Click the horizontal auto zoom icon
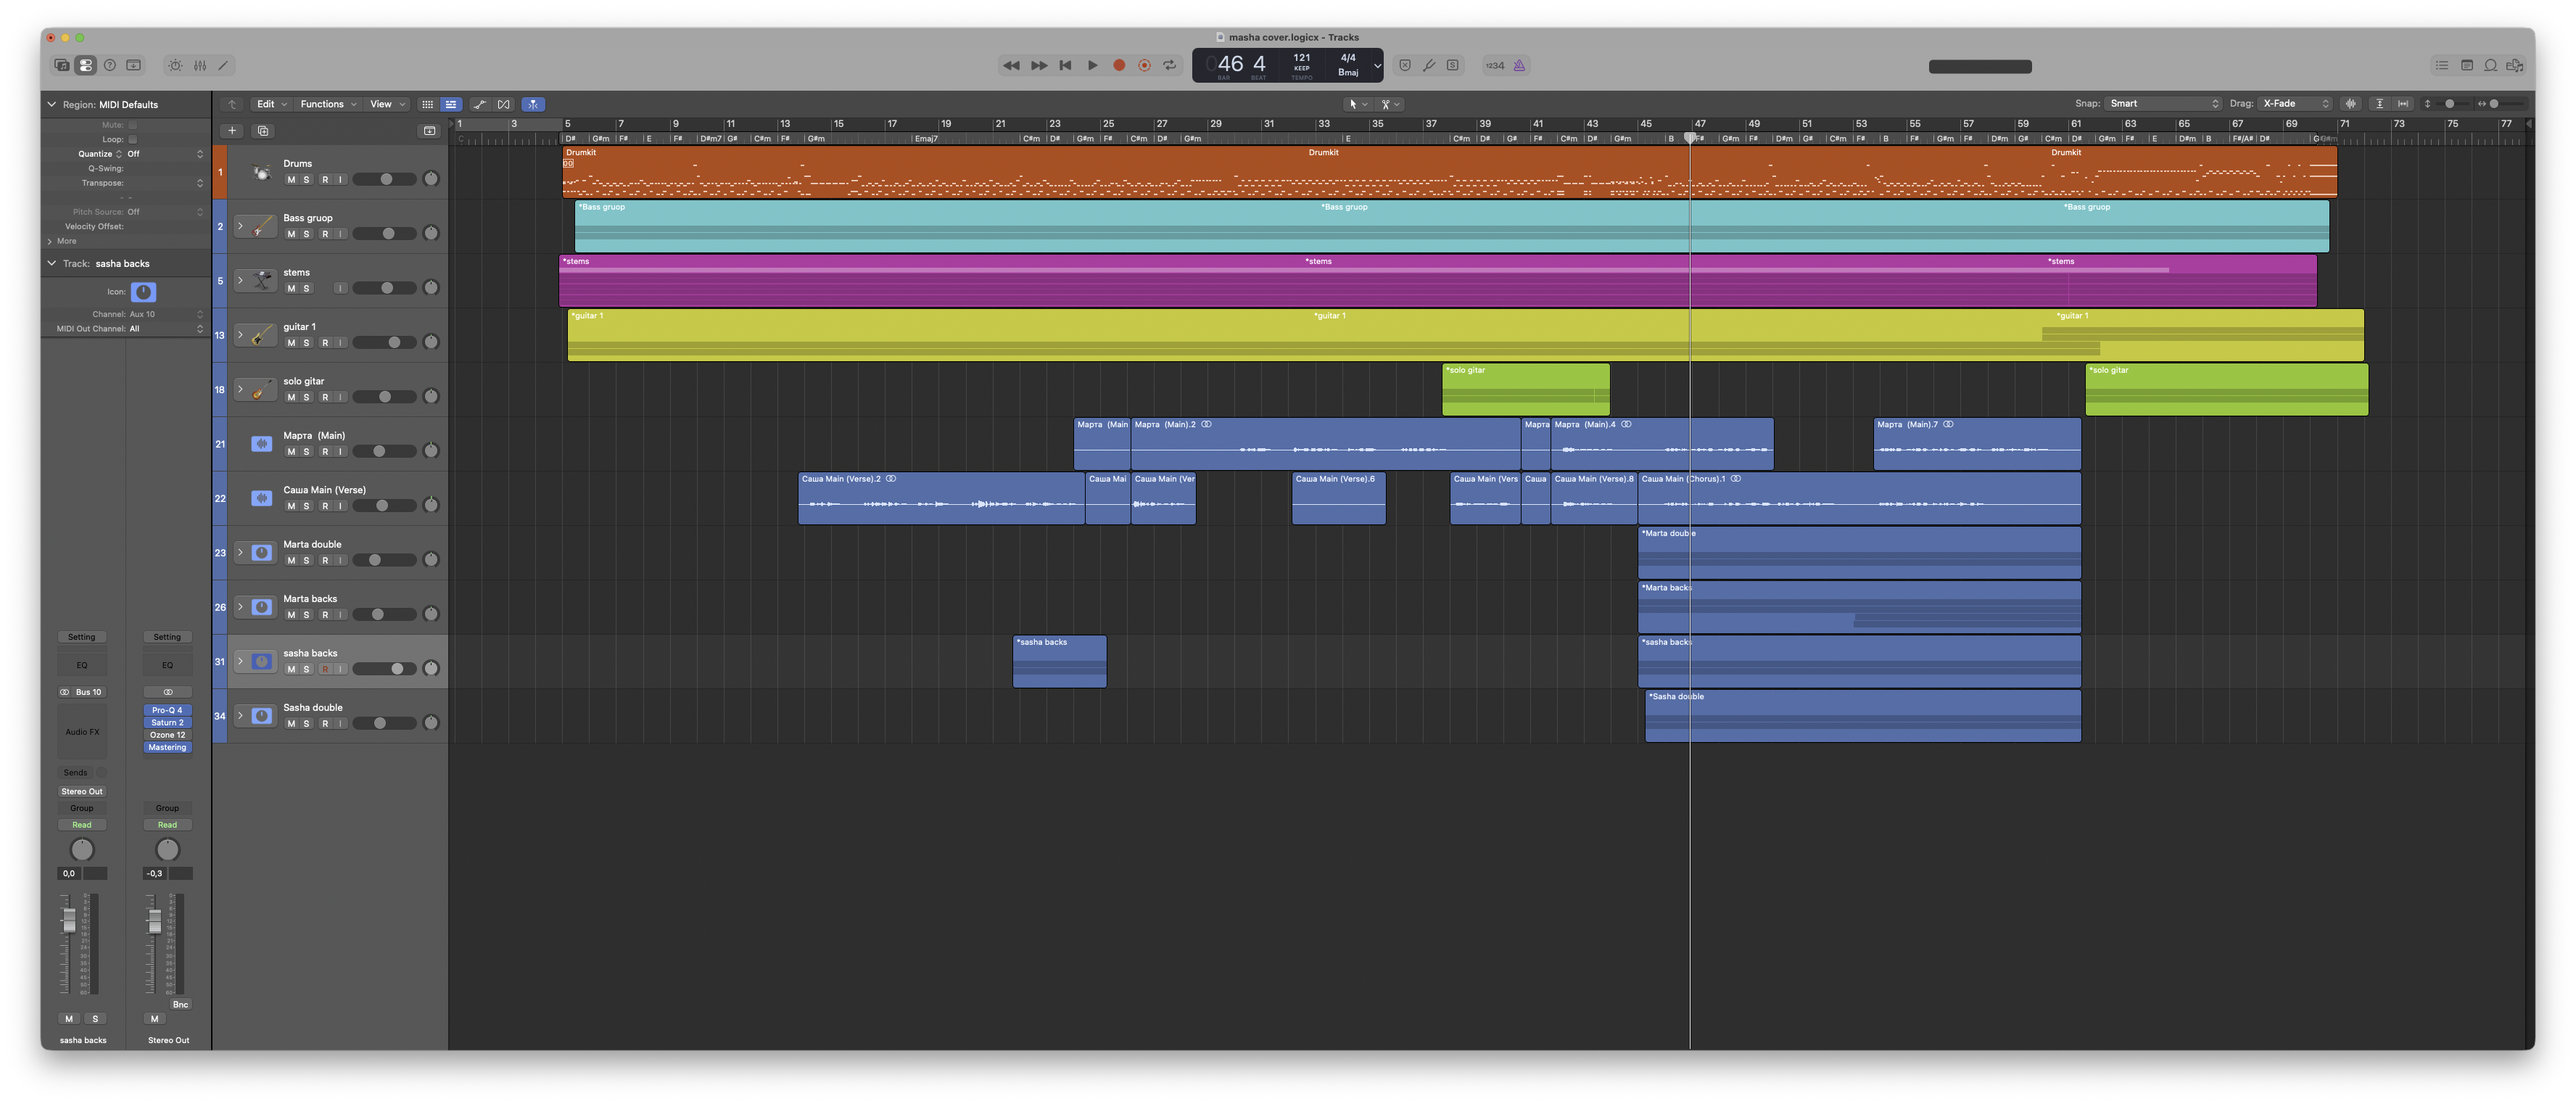The width and height of the screenshot is (2576, 1104). click(2403, 104)
